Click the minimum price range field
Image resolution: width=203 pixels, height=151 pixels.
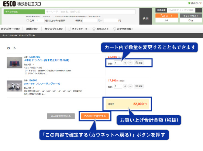(x=90, y=21)
